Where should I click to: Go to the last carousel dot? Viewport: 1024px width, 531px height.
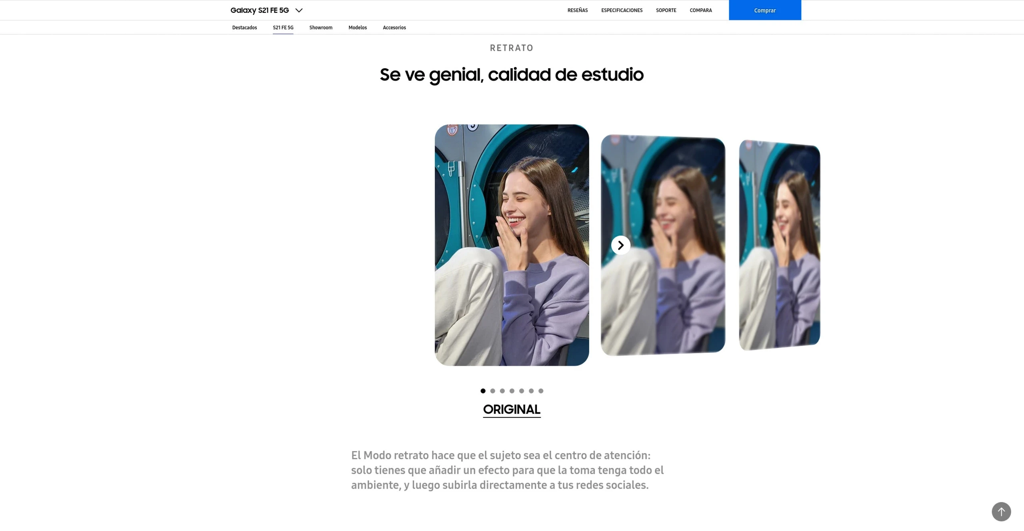[540, 391]
